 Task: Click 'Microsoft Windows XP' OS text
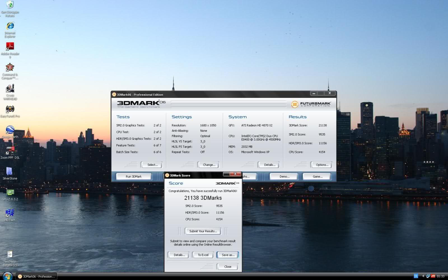pyautogui.click(x=255, y=152)
